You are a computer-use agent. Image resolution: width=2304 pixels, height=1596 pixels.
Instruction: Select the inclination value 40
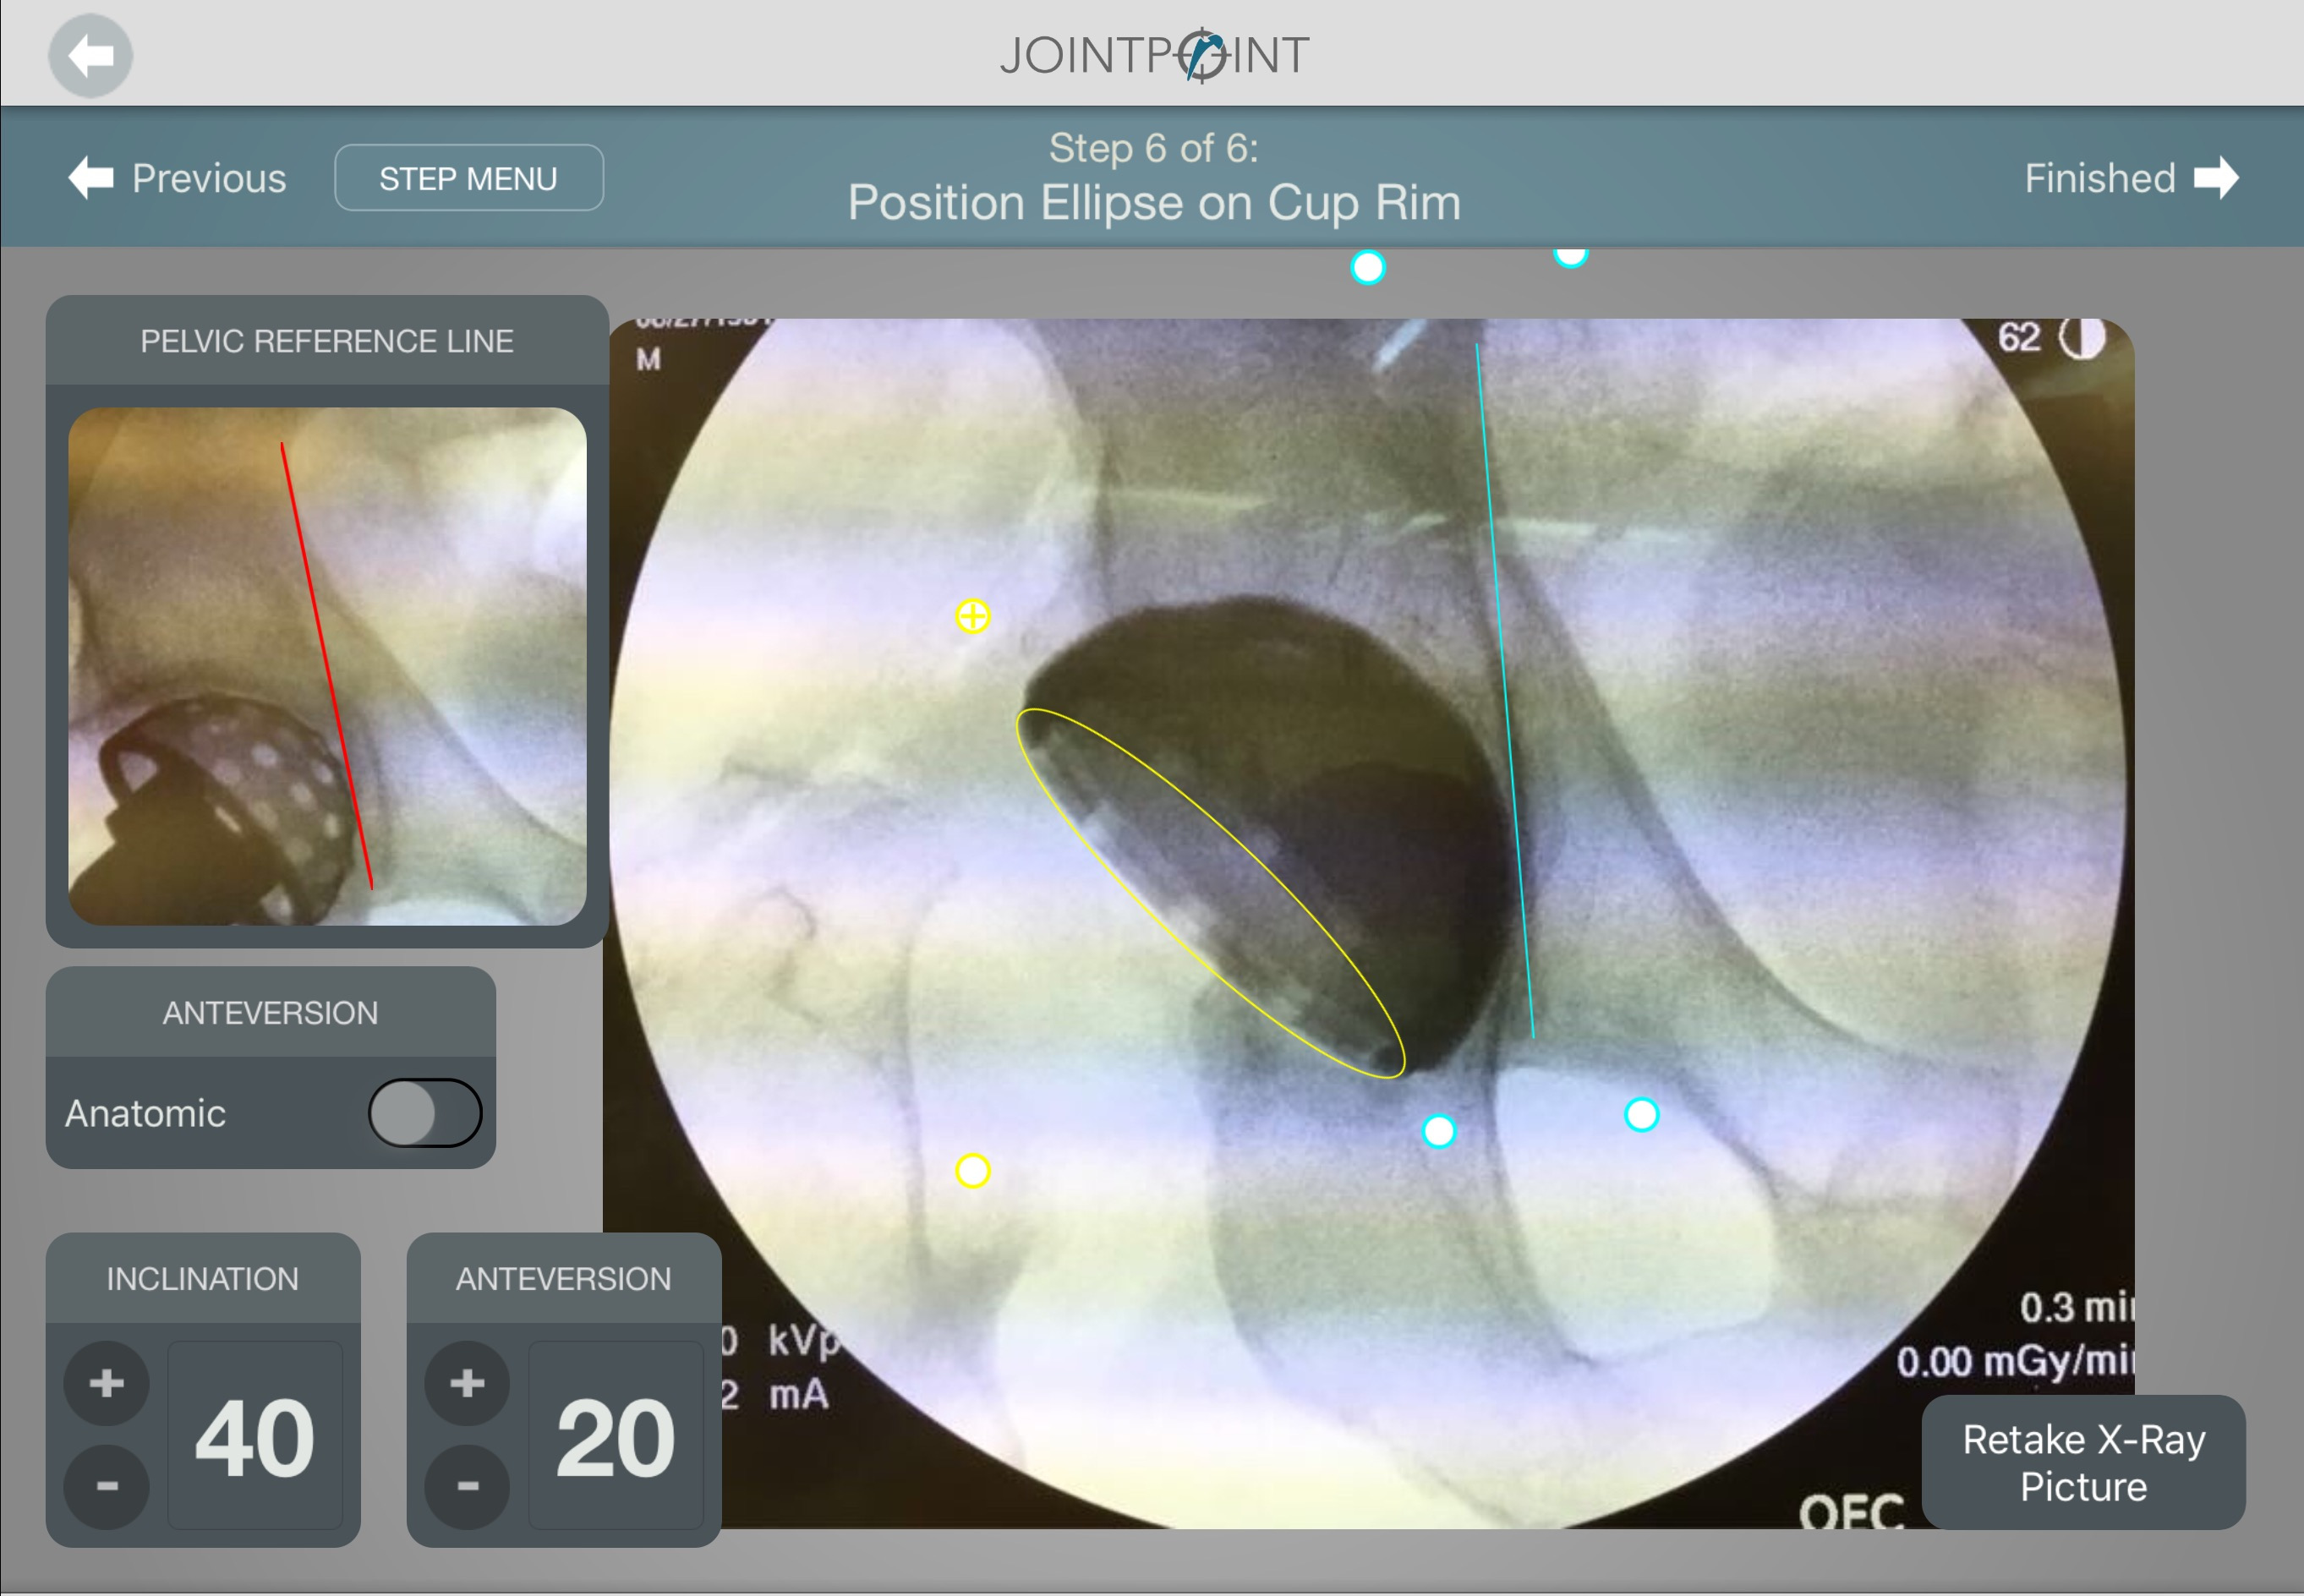tap(255, 1436)
